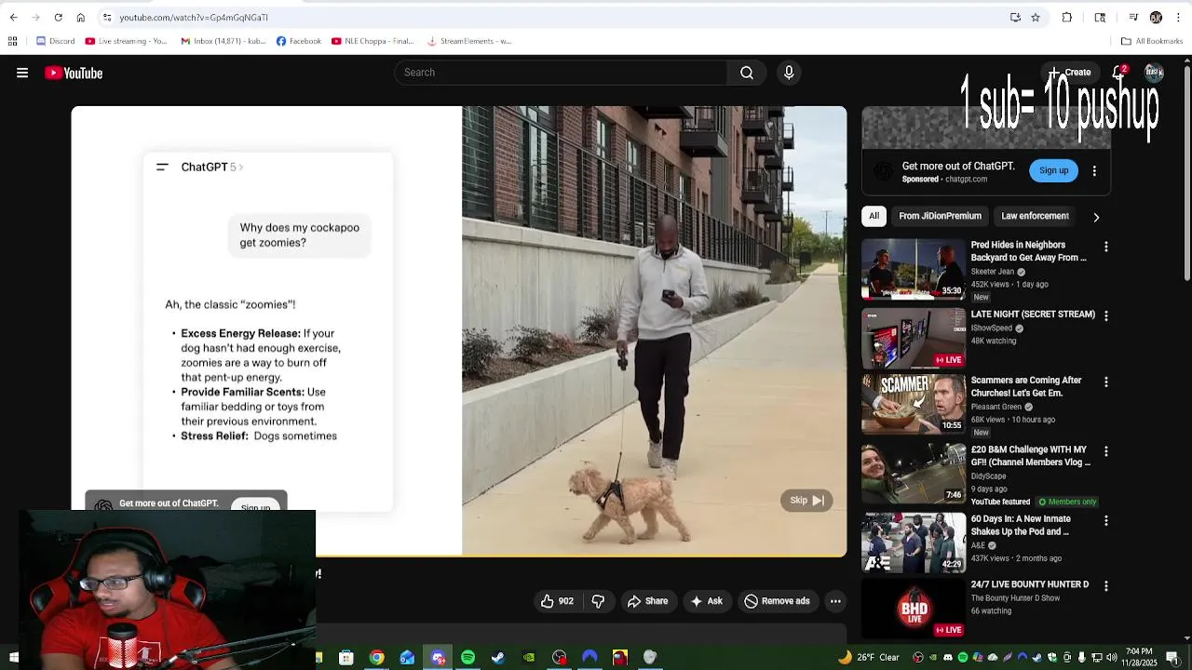Open the Live streaming YouTube bookmark
1192x670 pixels.
[x=126, y=41]
